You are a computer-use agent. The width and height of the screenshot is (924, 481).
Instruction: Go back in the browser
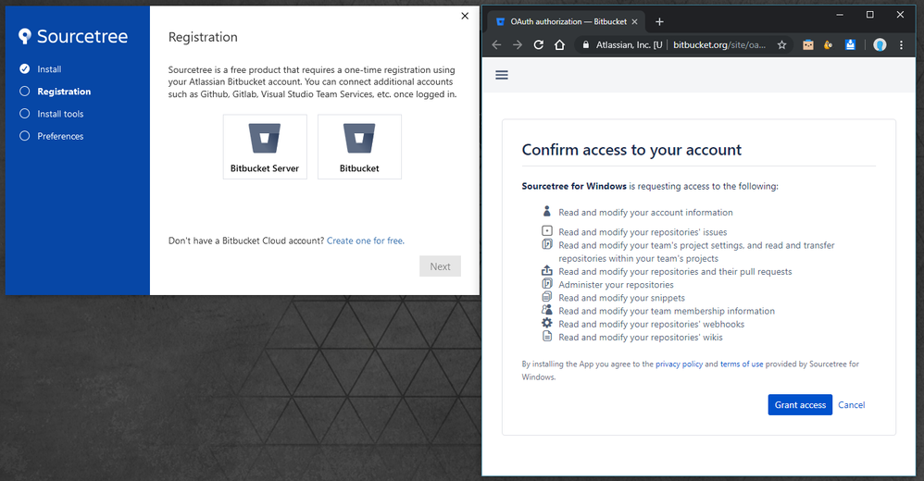click(496, 44)
